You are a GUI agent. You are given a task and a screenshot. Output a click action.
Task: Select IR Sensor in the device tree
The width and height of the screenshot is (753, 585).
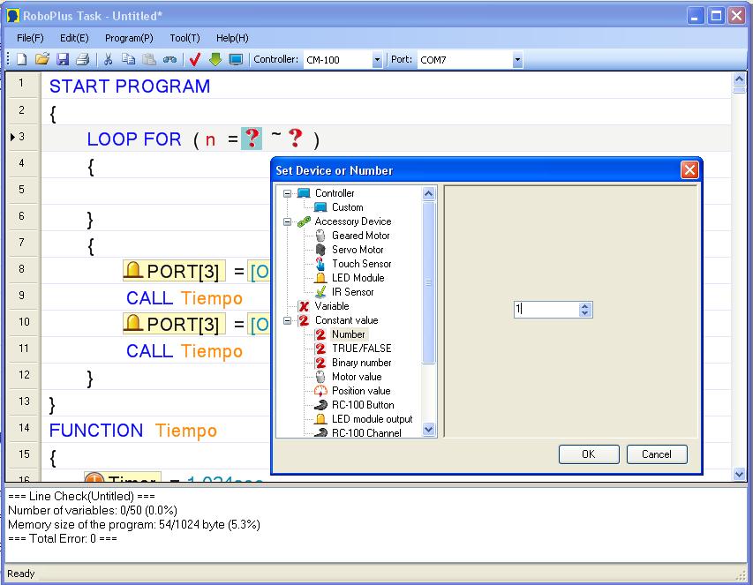click(352, 292)
